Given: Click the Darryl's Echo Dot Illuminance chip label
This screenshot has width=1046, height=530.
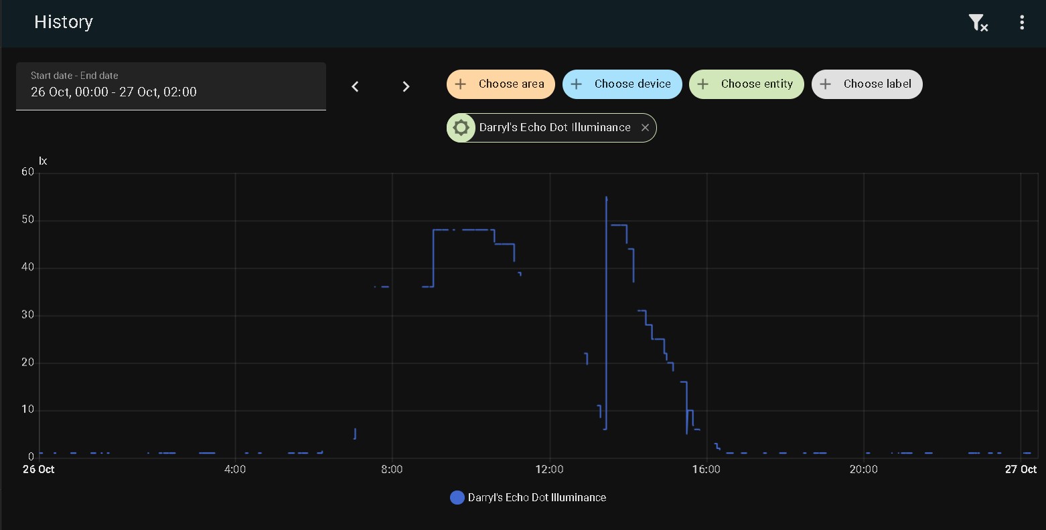Looking at the screenshot, I should click(554, 128).
